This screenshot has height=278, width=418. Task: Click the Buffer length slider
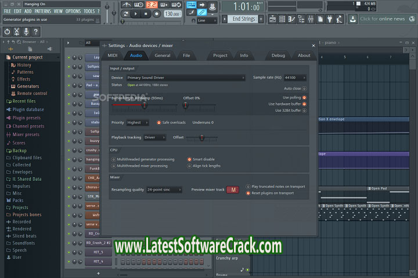pyautogui.click(x=144, y=105)
